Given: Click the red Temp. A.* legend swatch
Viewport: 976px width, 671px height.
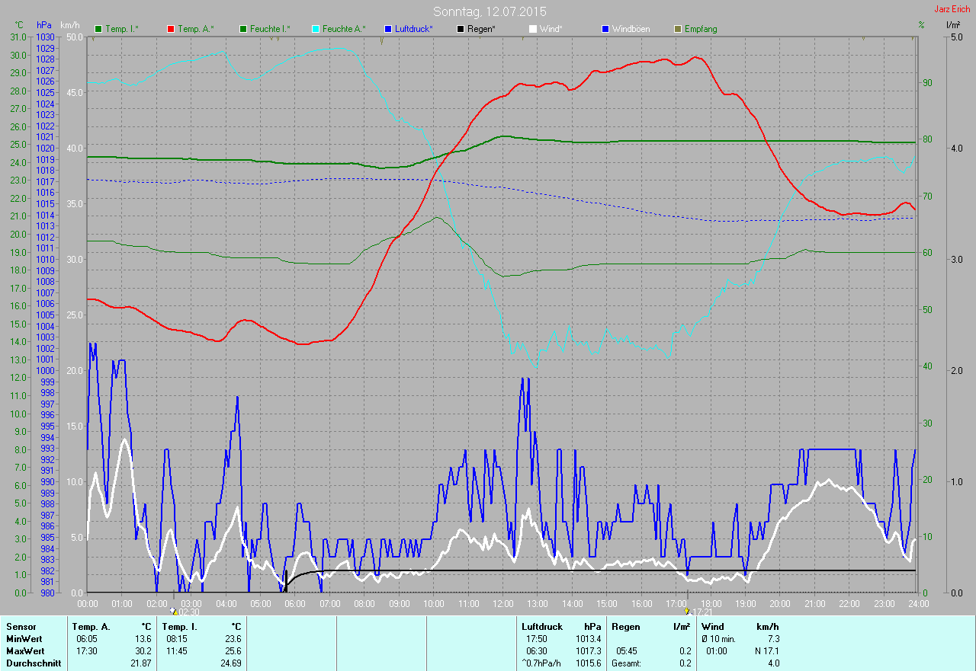Looking at the screenshot, I should 171,29.
